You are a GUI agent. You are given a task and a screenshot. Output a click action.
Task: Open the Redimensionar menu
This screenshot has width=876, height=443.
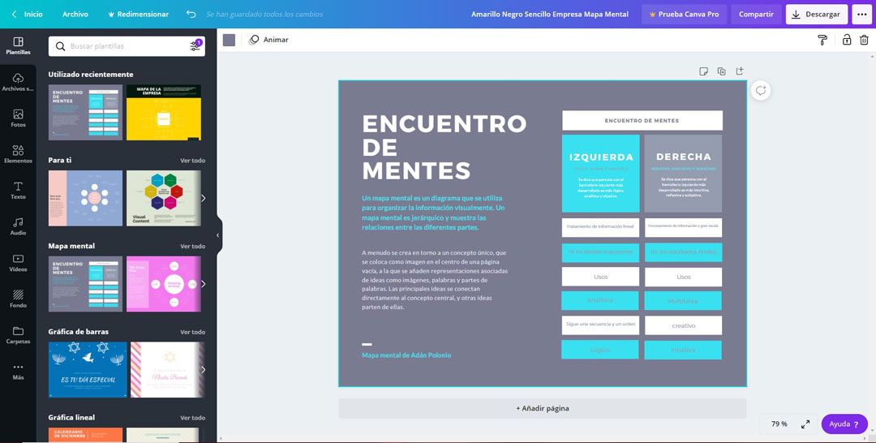[x=138, y=14]
